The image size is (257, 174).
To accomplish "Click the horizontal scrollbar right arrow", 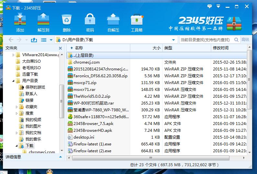I will click(244, 158).
